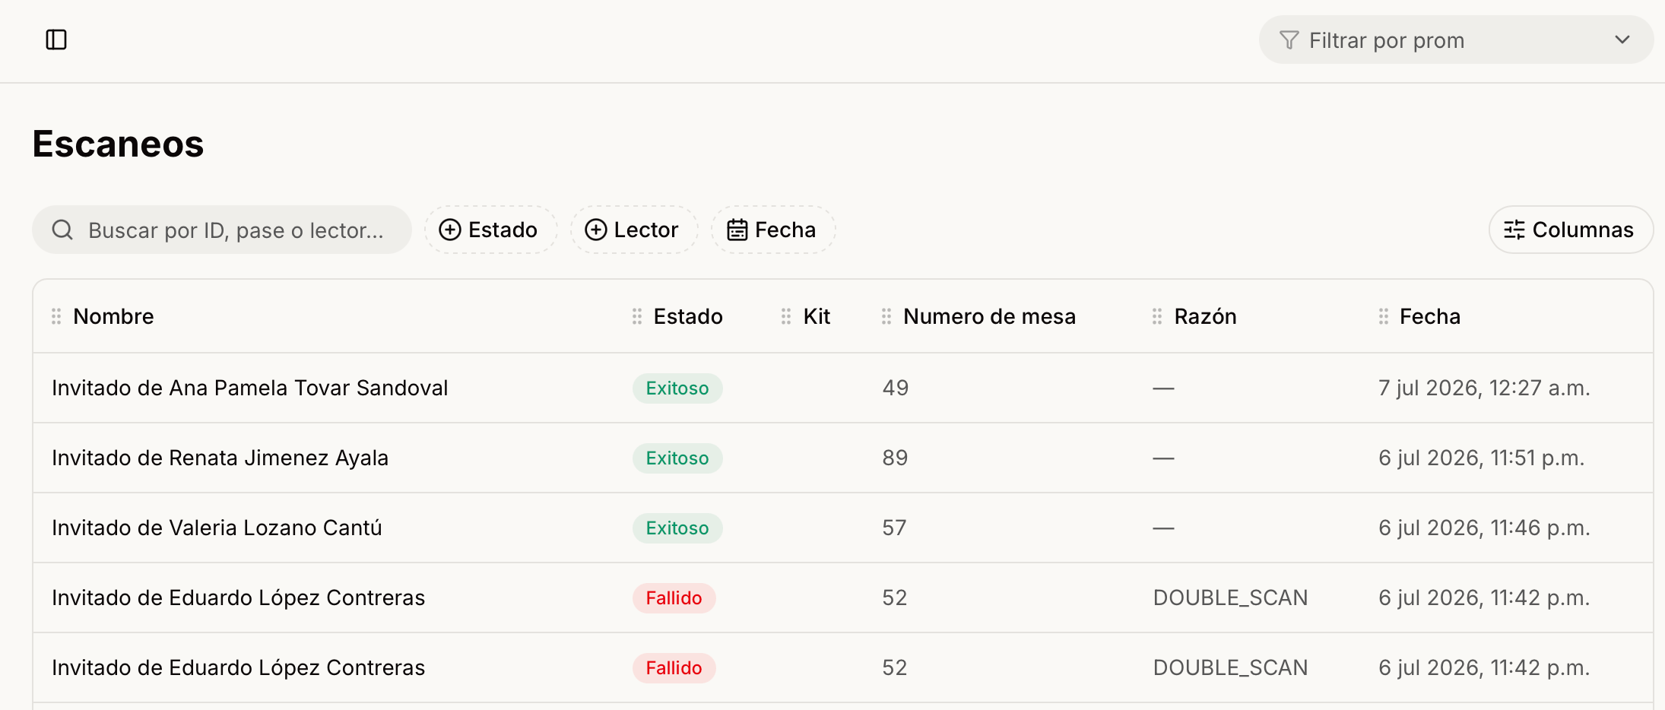This screenshot has height=710, width=1665.
Task: Click drag handle beside Kit column
Action: coord(786,316)
